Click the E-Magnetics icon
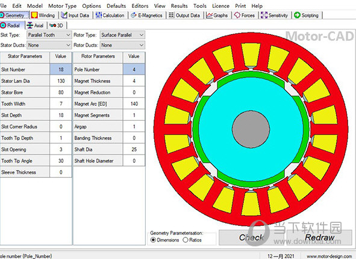 coord(134,15)
